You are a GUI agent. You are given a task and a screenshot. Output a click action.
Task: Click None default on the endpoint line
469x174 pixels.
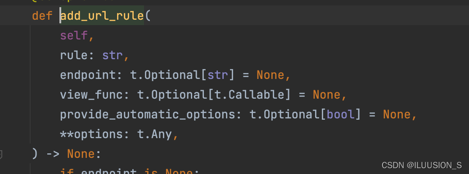click(x=270, y=75)
